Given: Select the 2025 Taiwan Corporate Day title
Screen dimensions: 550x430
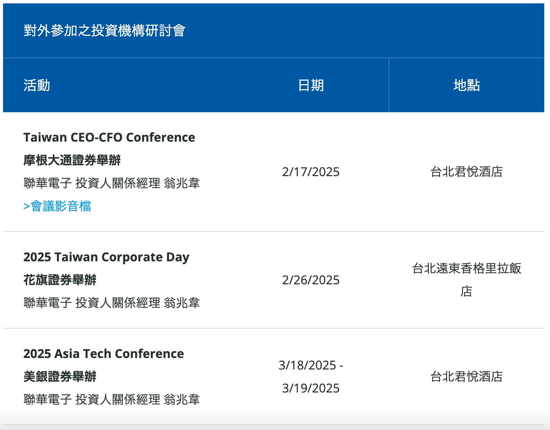Looking at the screenshot, I should pos(106,257).
